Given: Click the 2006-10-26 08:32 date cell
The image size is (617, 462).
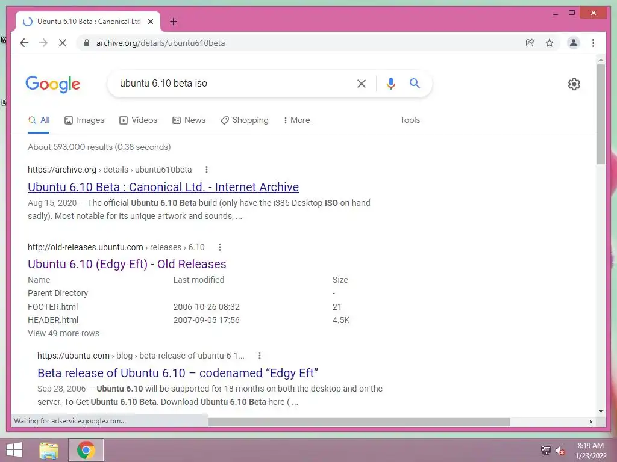Looking at the screenshot, I should (206, 307).
